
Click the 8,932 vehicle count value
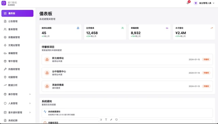(136, 33)
